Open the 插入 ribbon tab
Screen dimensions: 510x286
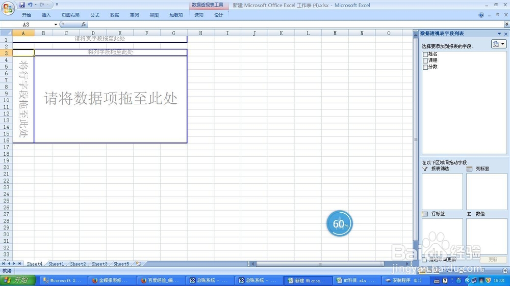pyautogui.click(x=46, y=15)
